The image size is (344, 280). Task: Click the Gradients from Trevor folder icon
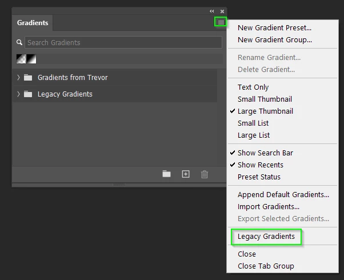(28, 78)
